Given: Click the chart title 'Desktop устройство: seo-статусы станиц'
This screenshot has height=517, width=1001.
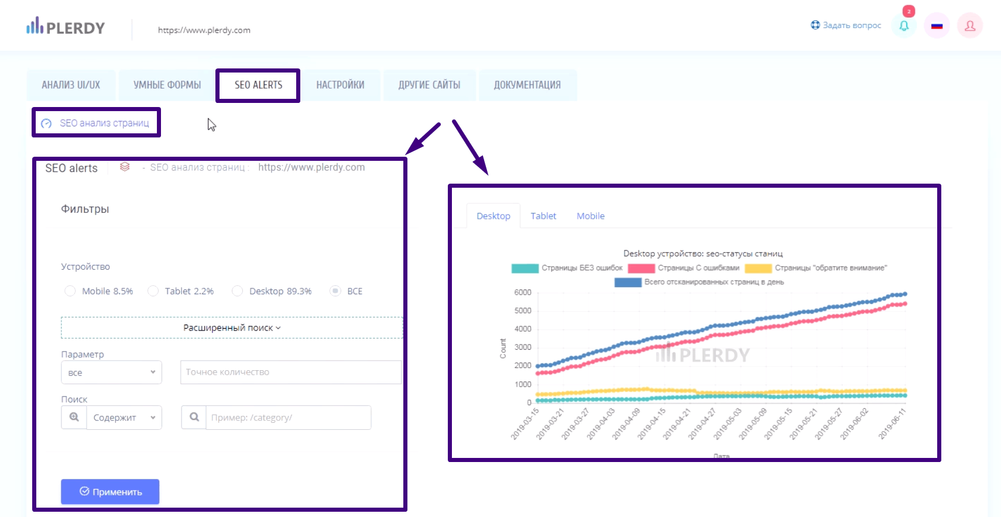Looking at the screenshot, I should pos(703,254).
